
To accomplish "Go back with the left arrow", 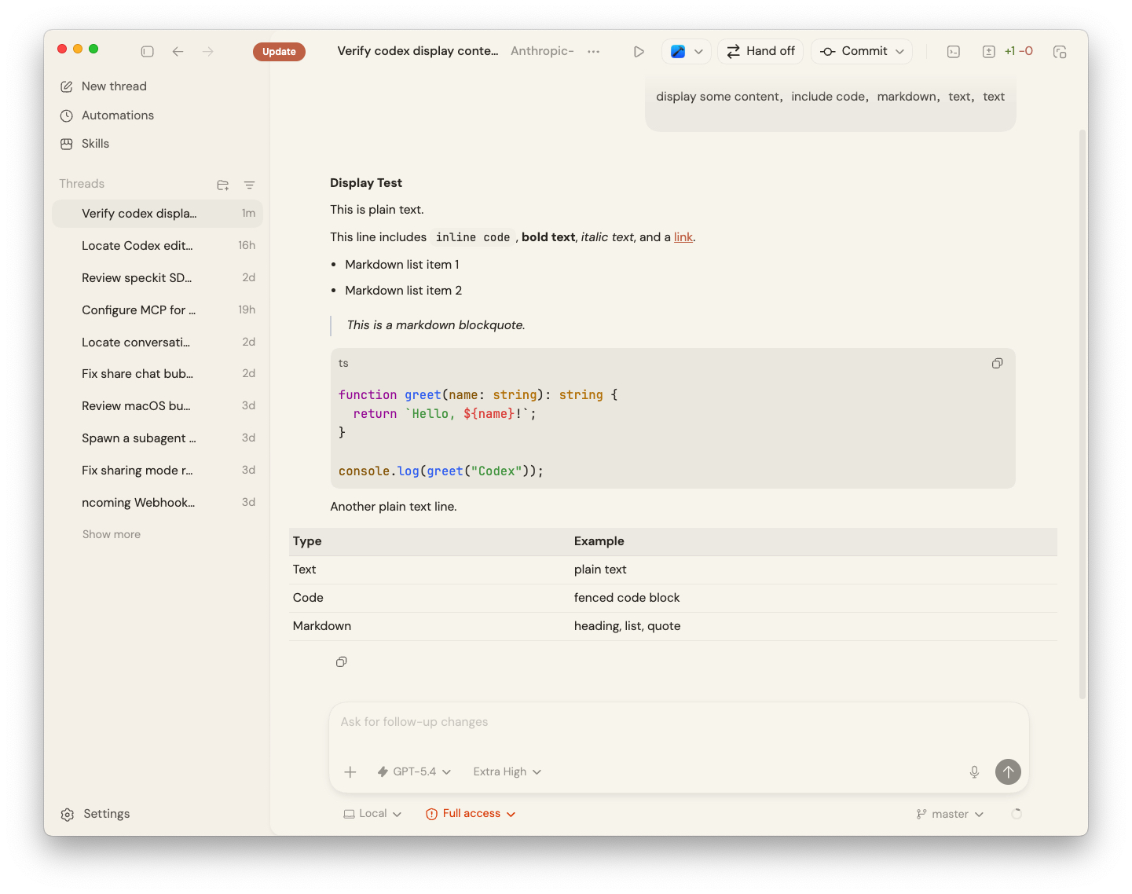I will point(178,51).
